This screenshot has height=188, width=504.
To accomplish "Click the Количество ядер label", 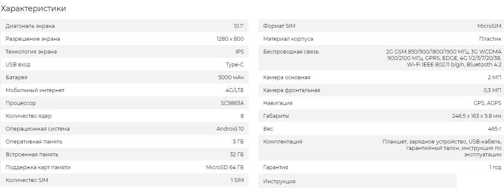I will (29, 116).
